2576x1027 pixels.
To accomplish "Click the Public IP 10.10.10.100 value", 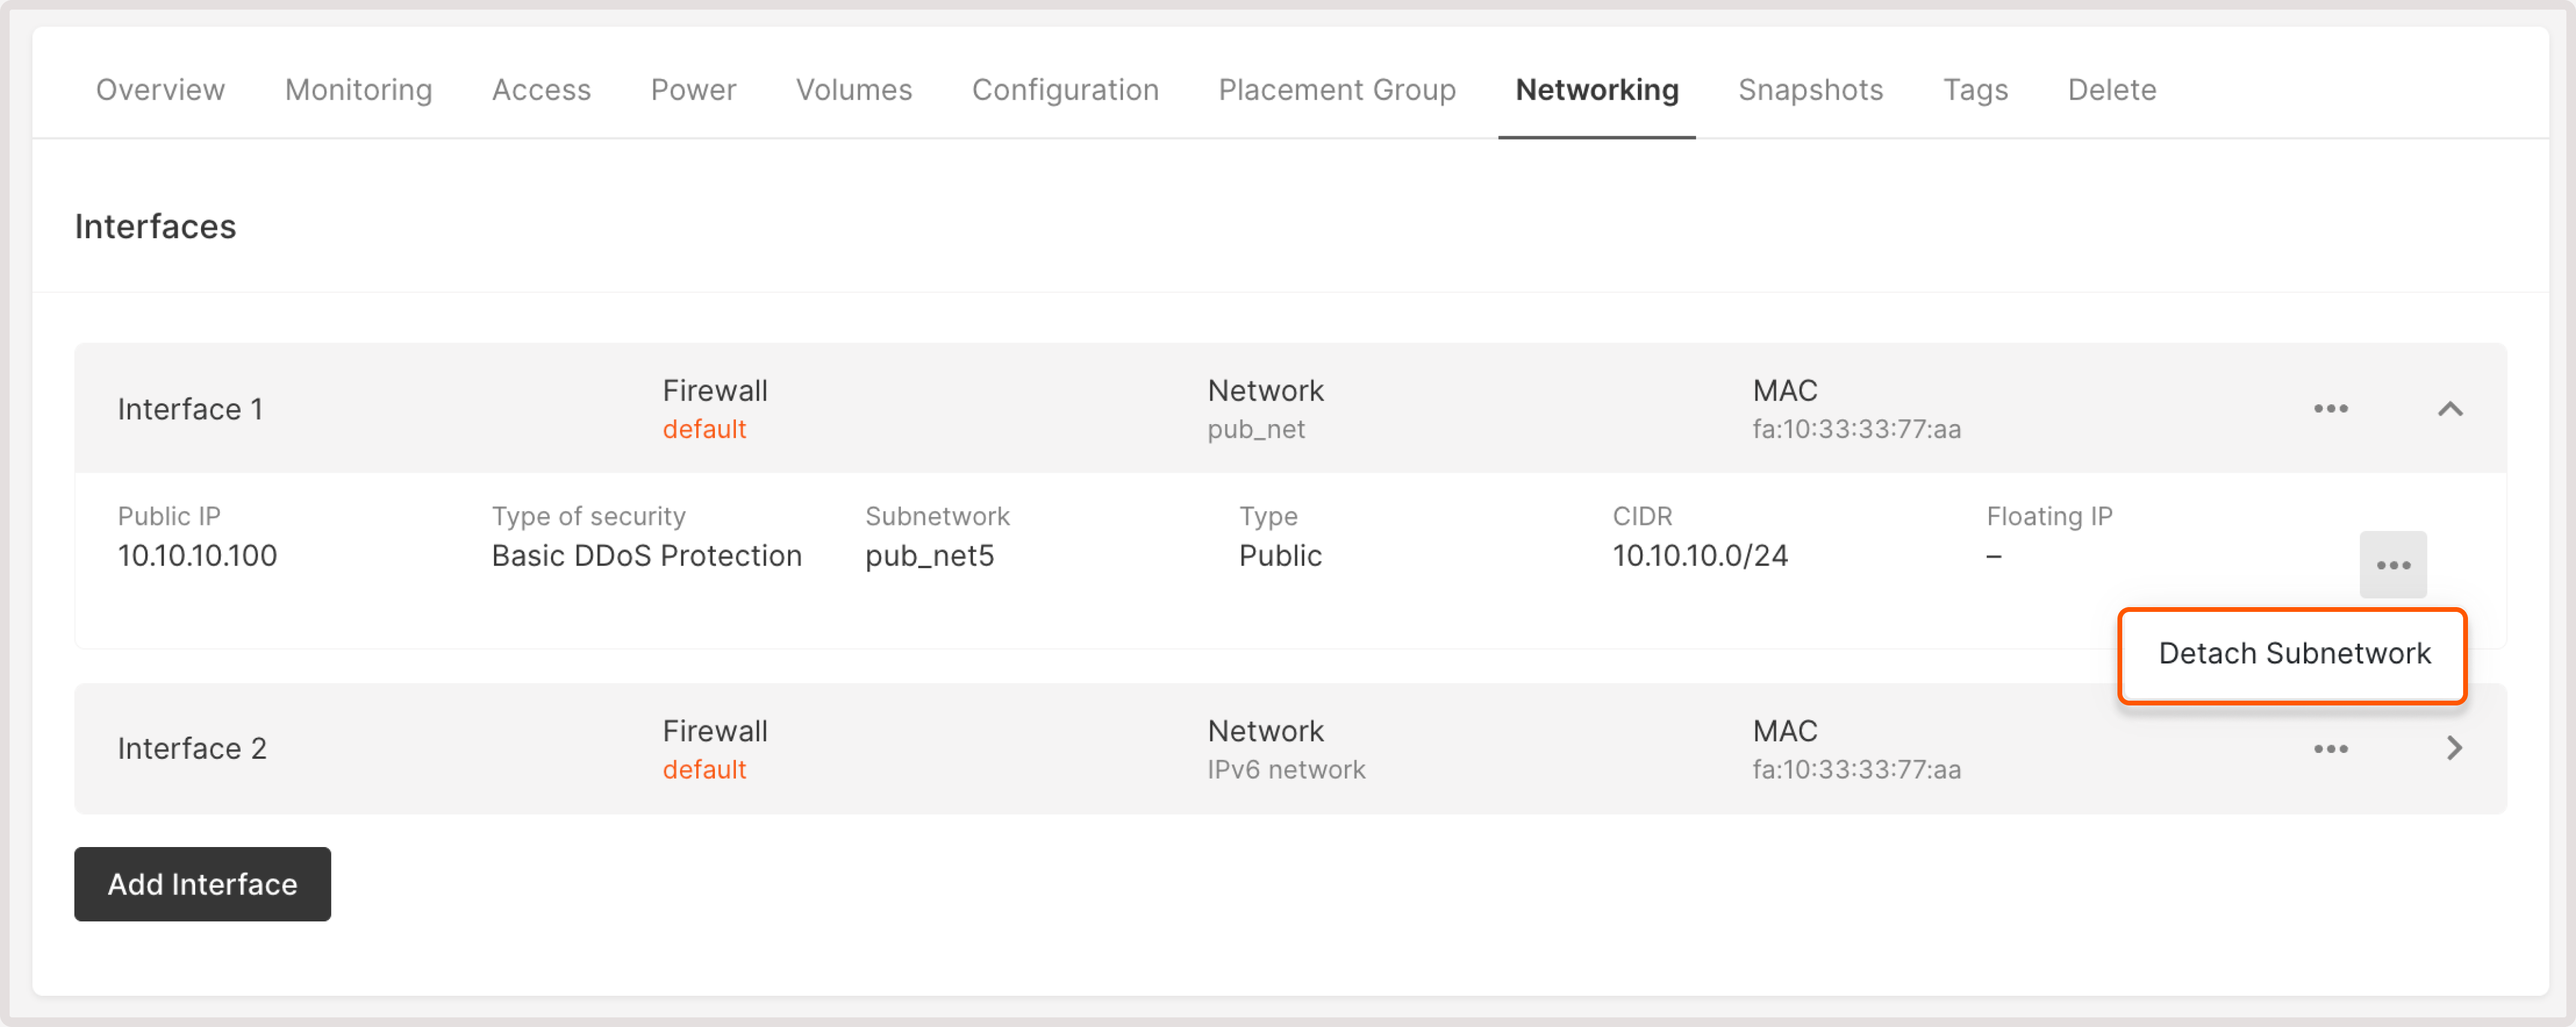I will (x=197, y=555).
